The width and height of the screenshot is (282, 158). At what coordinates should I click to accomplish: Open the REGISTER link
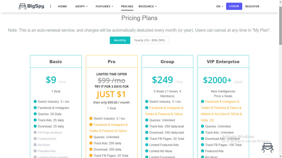[x=252, y=6]
